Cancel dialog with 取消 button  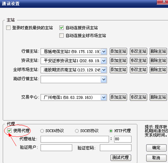[156, 158]
